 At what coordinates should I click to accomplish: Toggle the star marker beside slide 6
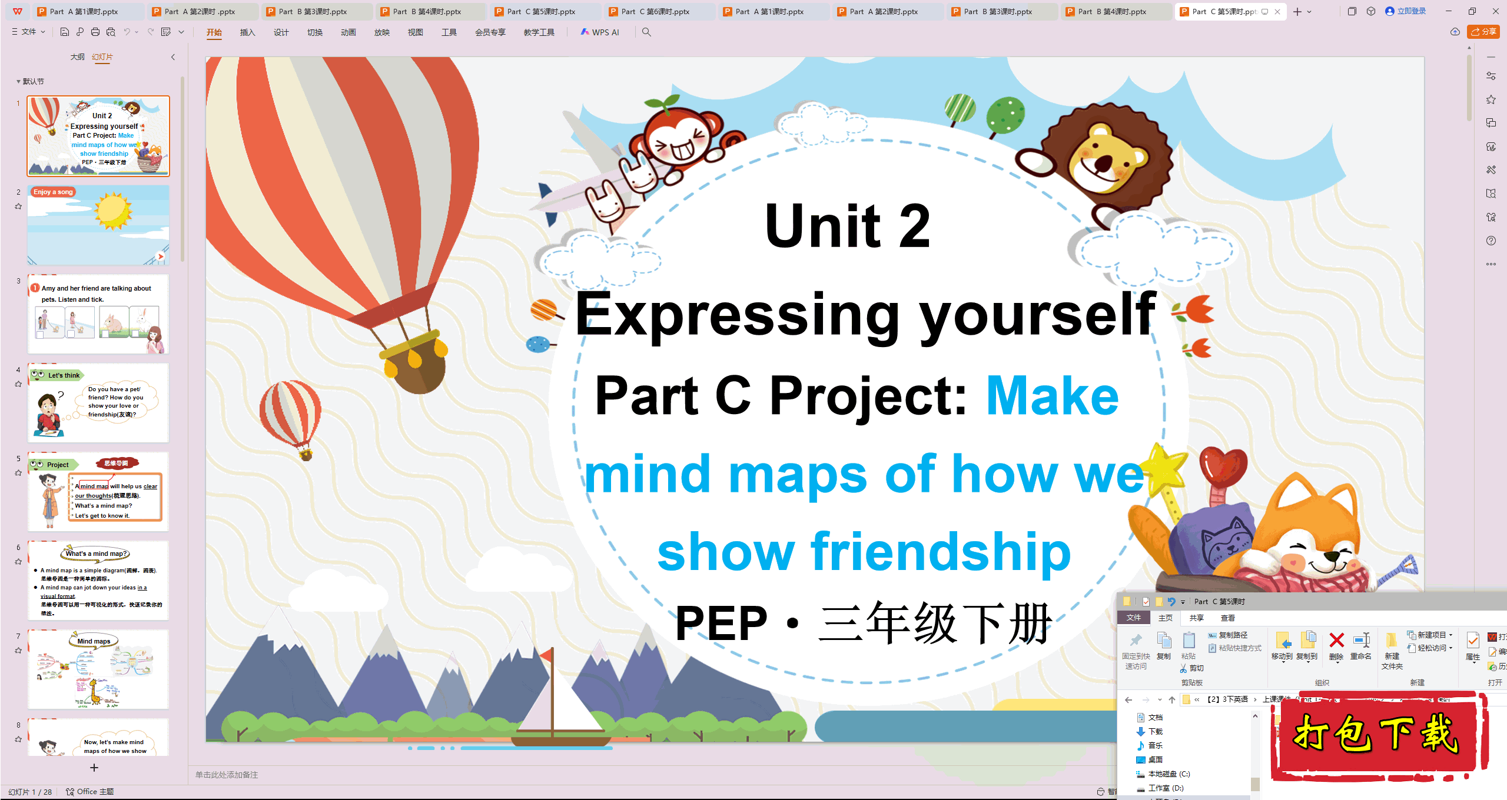pyautogui.click(x=18, y=562)
